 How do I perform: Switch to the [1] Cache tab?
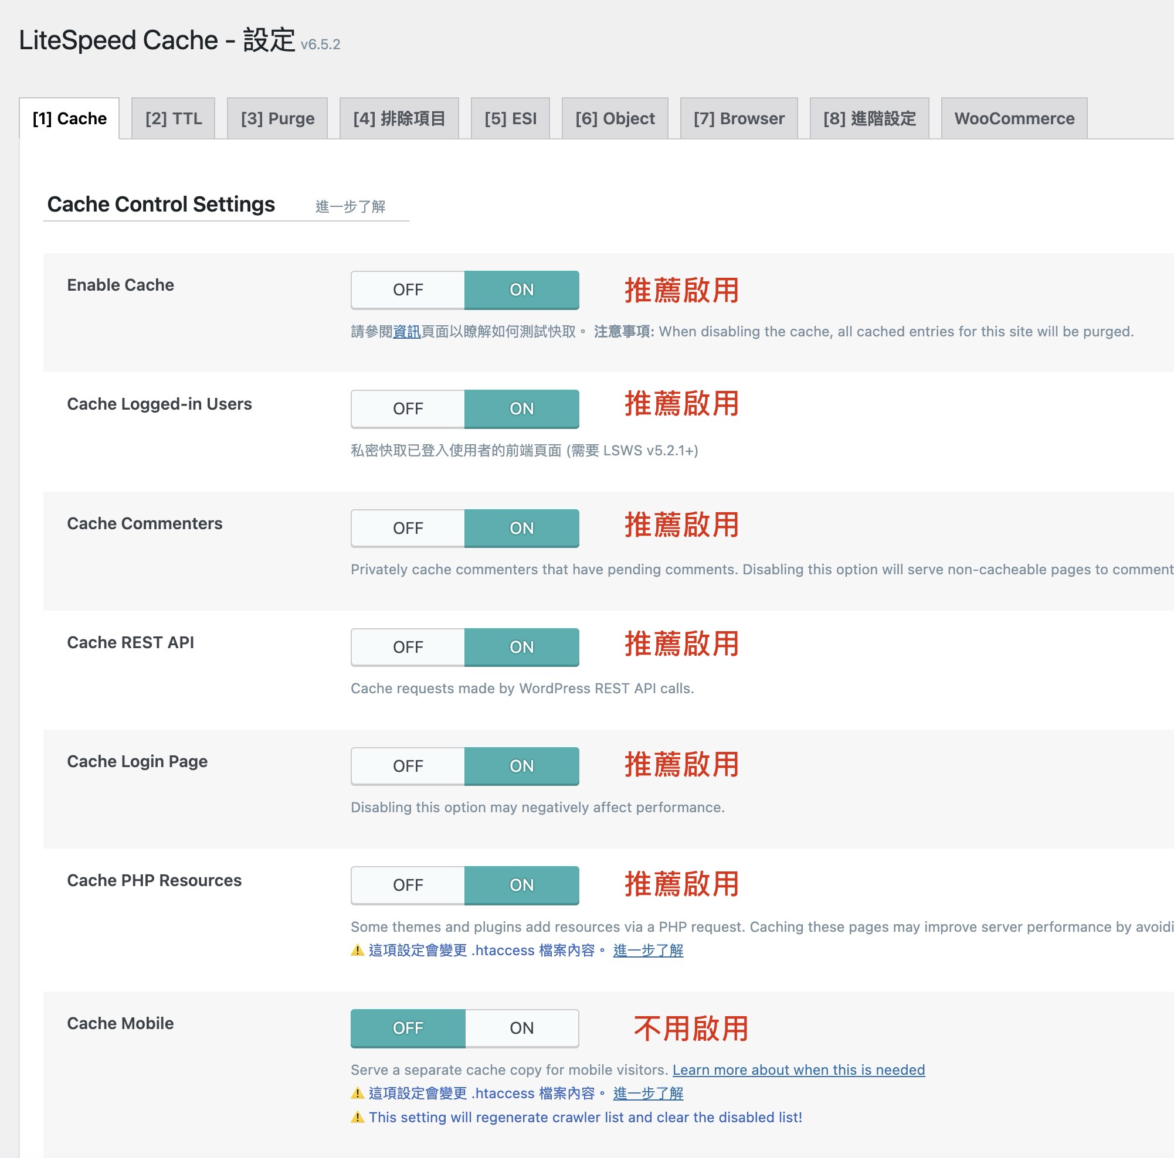69,118
